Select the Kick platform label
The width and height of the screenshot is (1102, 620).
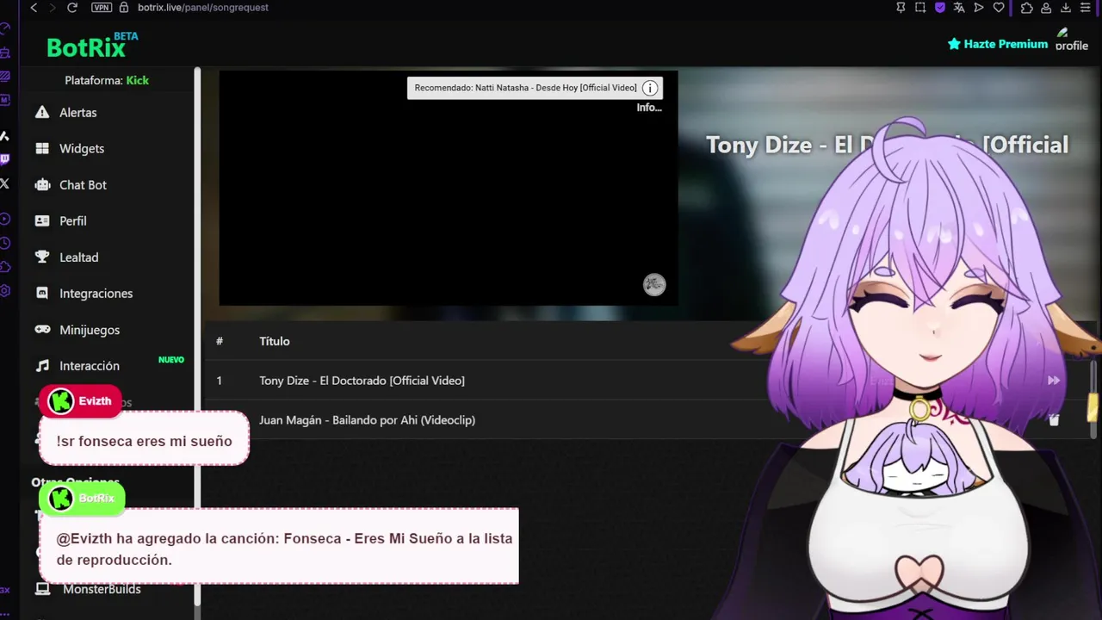point(137,80)
